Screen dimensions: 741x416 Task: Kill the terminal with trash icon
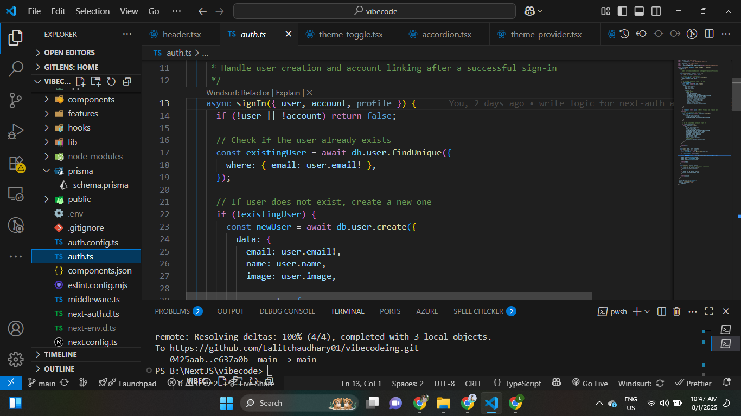point(676,311)
